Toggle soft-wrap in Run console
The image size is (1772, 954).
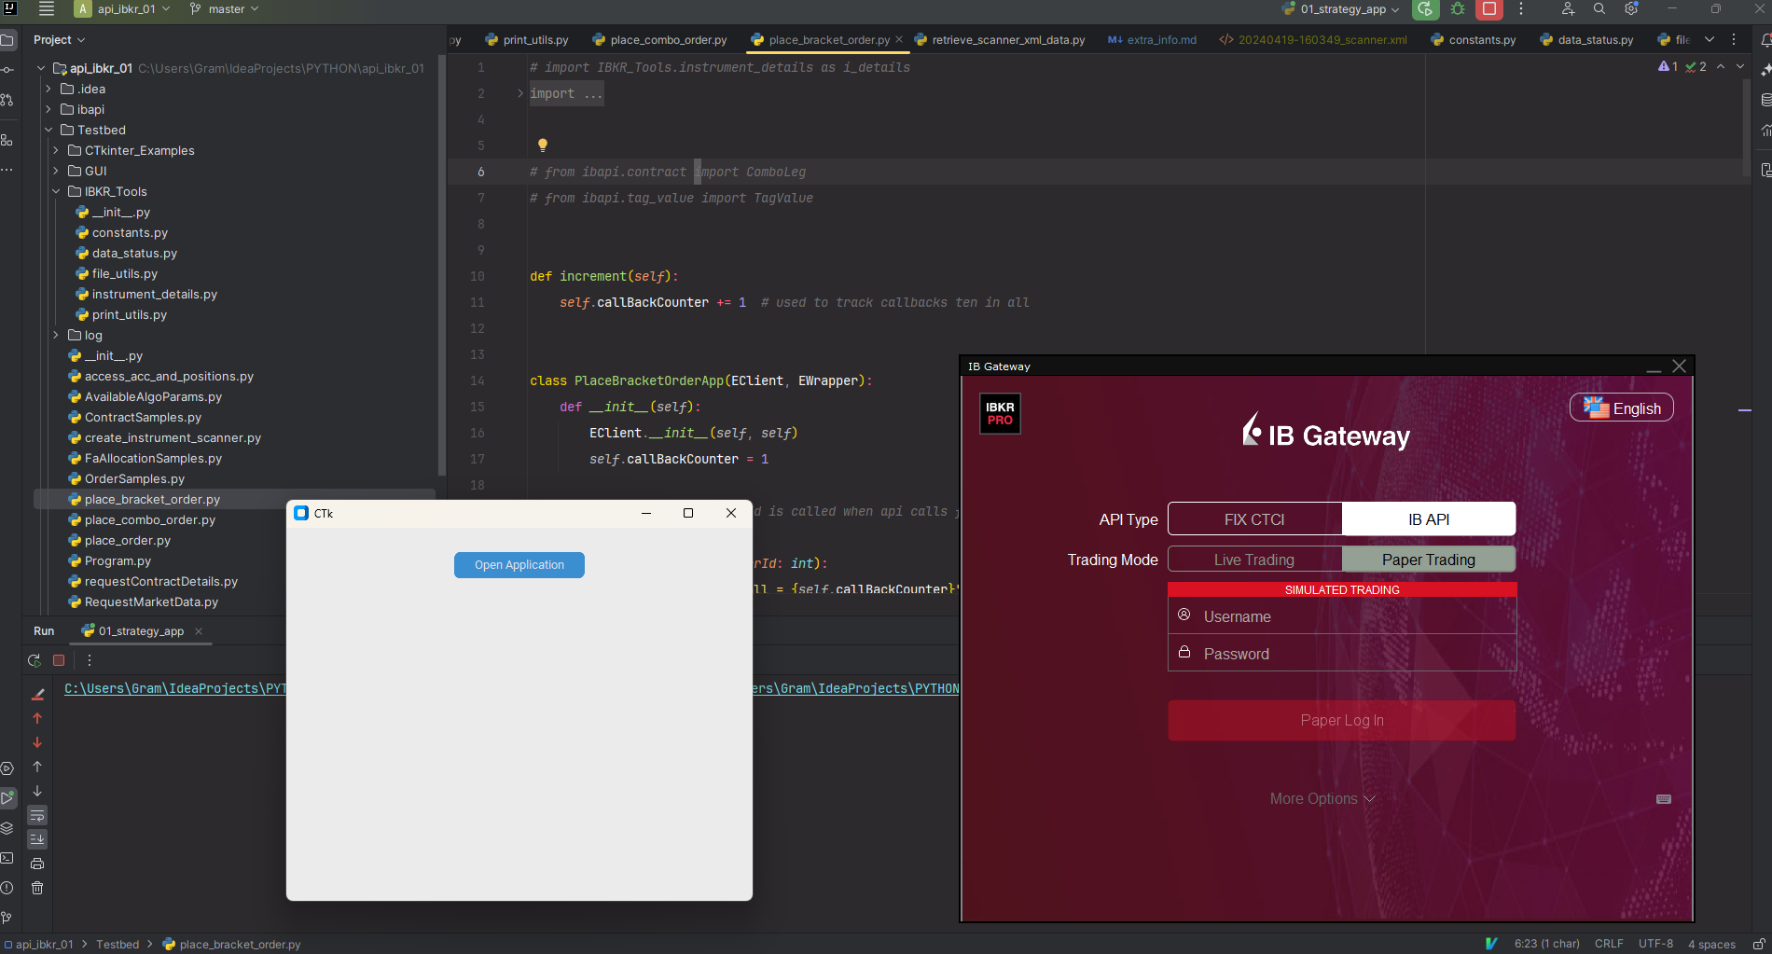click(x=37, y=816)
